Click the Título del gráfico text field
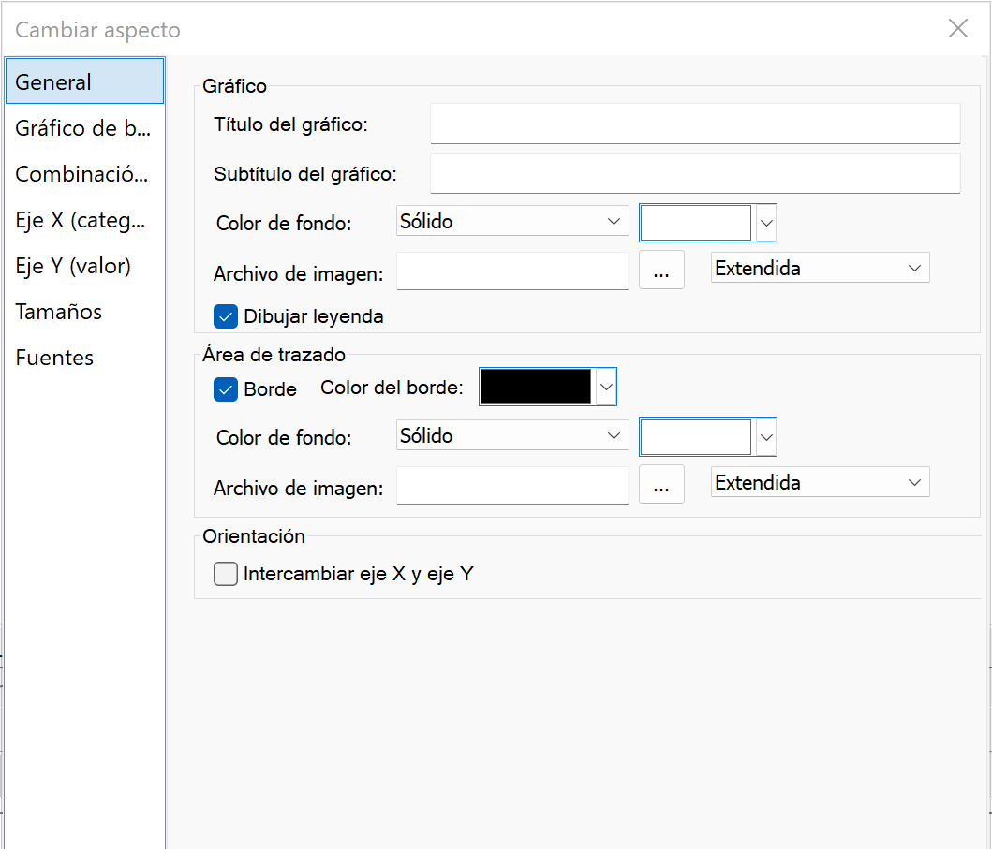 tap(695, 124)
